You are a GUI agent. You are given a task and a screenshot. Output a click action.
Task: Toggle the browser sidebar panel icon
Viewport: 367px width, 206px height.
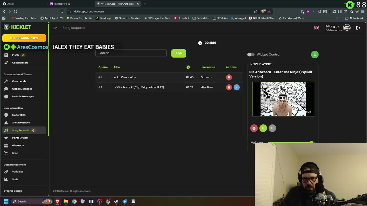coord(340,11)
